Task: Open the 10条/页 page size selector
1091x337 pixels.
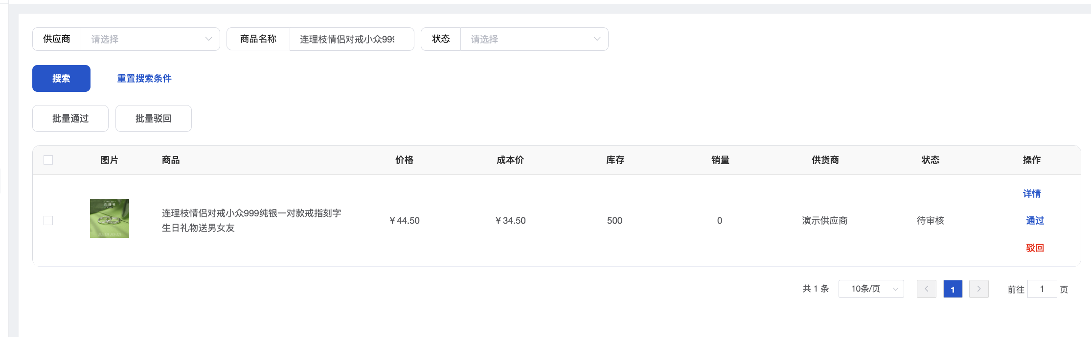Action: pos(871,289)
